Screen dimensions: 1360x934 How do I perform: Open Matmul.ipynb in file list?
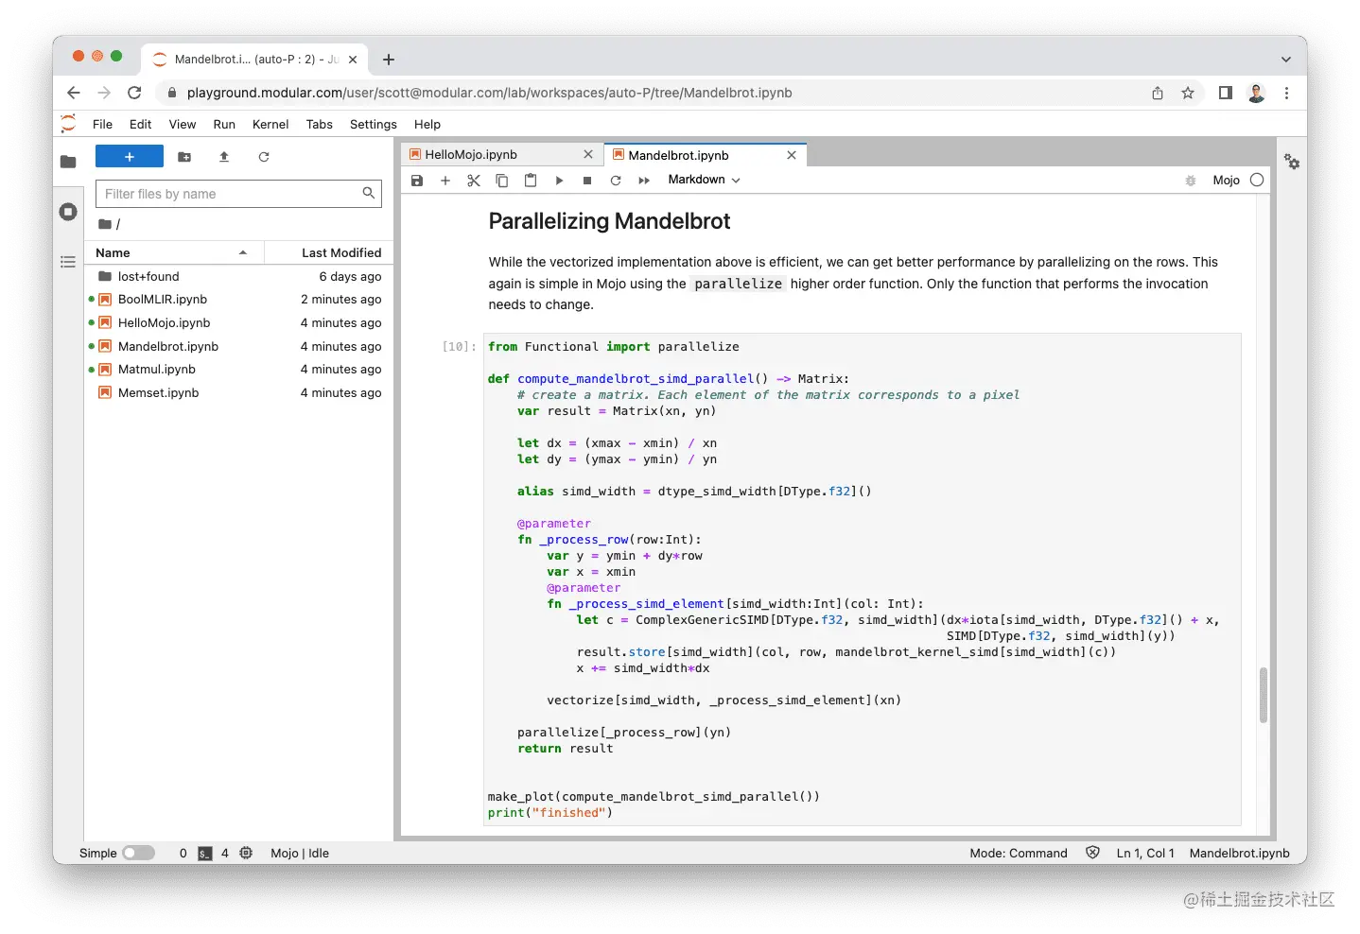[x=238, y=370]
